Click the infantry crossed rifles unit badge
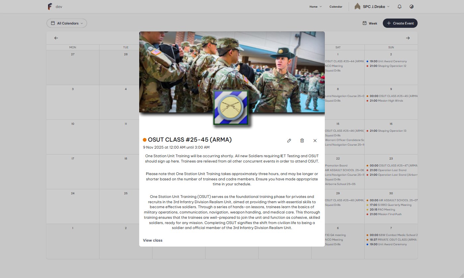 pyautogui.click(x=231, y=108)
